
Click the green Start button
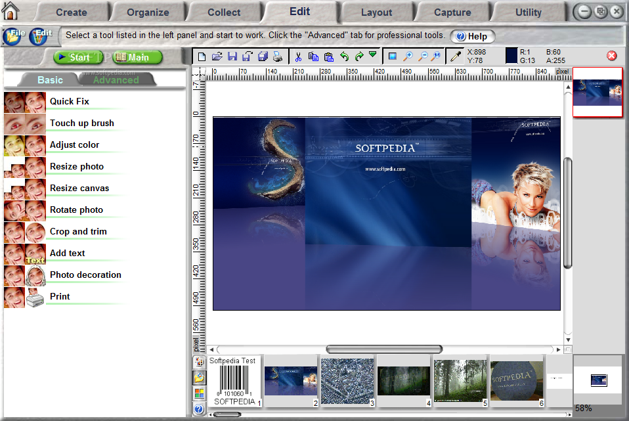(x=78, y=57)
